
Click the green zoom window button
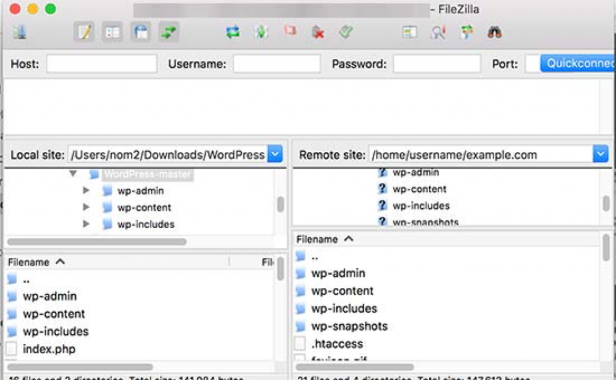coord(51,8)
